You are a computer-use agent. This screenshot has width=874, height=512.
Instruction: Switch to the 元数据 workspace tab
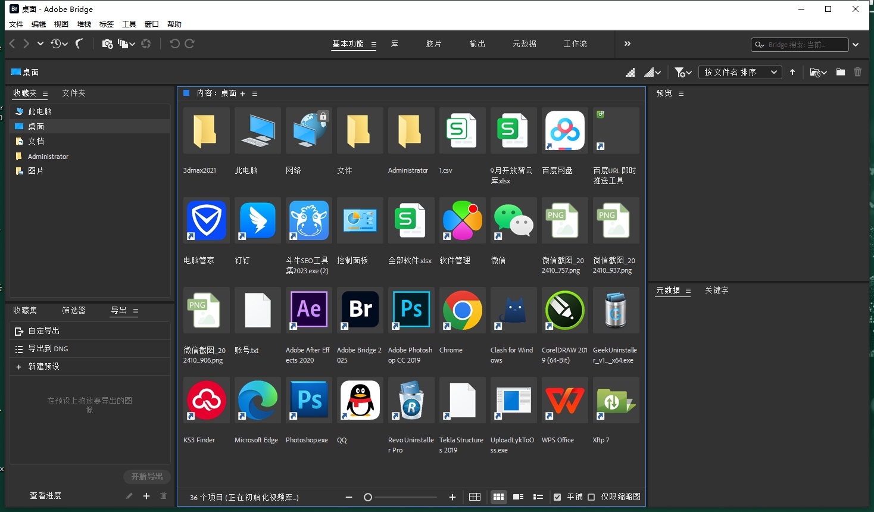click(x=523, y=43)
